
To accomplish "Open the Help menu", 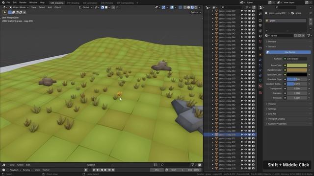I will [x=42, y=2].
